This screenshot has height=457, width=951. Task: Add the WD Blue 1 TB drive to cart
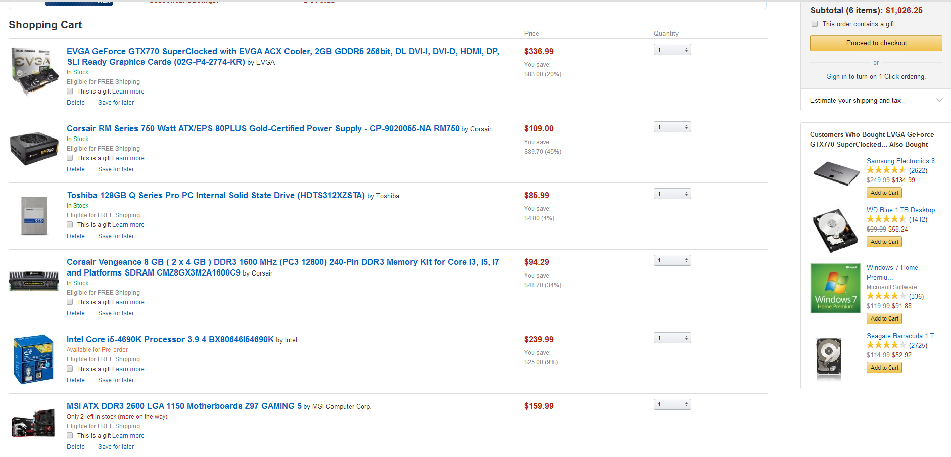884,242
